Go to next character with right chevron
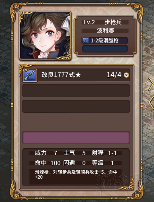 click(151, 84)
